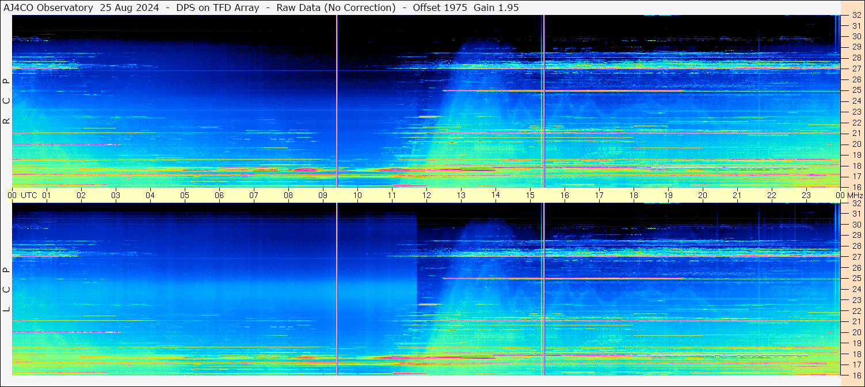Select the 26 MHz label of the LCP panel
The height and width of the screenshot is (387, 865).
[x=856, y=268]
